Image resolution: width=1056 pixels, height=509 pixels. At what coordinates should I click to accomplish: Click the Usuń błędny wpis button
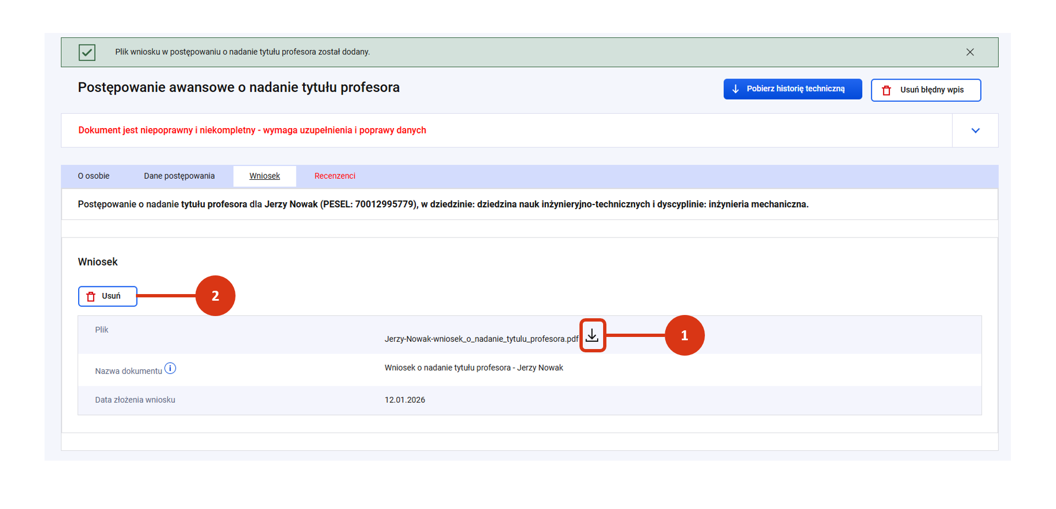pos(926,90)
